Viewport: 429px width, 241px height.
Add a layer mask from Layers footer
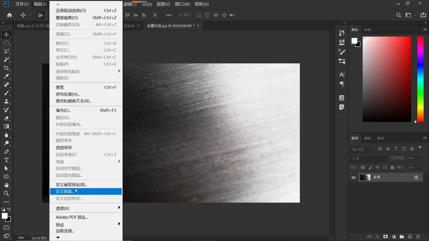click(x=385, y=236)
